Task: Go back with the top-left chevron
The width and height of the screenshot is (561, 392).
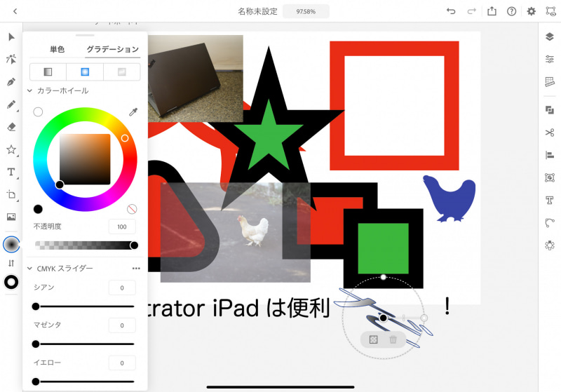Action: tap(15, 11)
